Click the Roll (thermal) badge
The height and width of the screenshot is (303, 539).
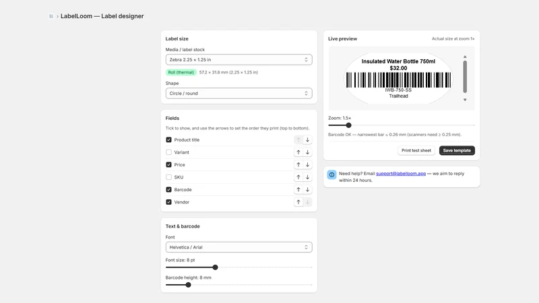click(x=181, y=73)
